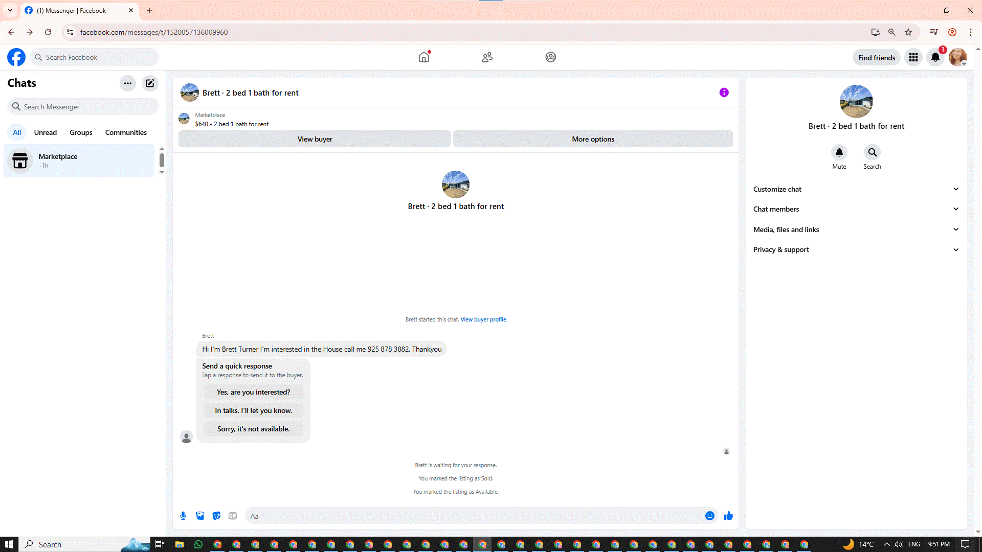Click the More options button

593,139
